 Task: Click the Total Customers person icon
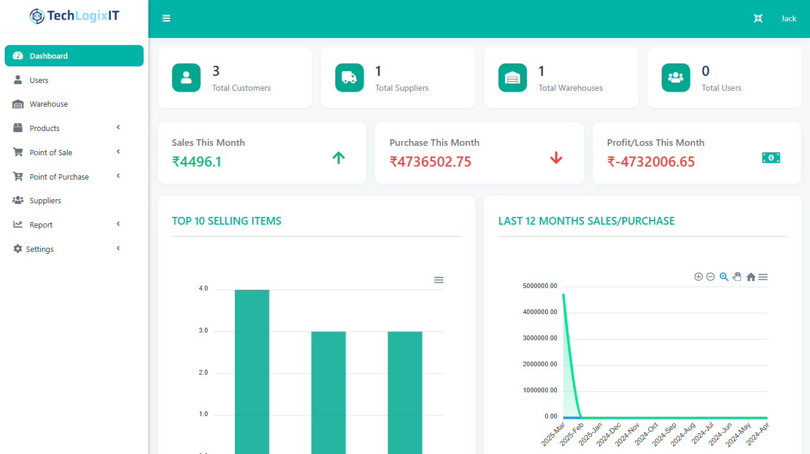point(186,78)
